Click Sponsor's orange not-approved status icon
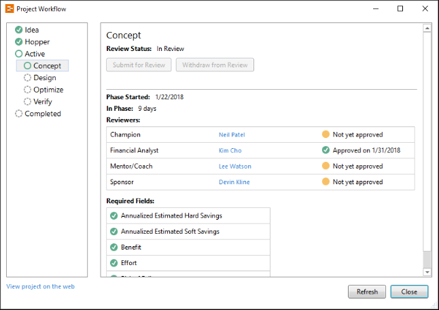The image size is (439, 310). pos(326,182)
